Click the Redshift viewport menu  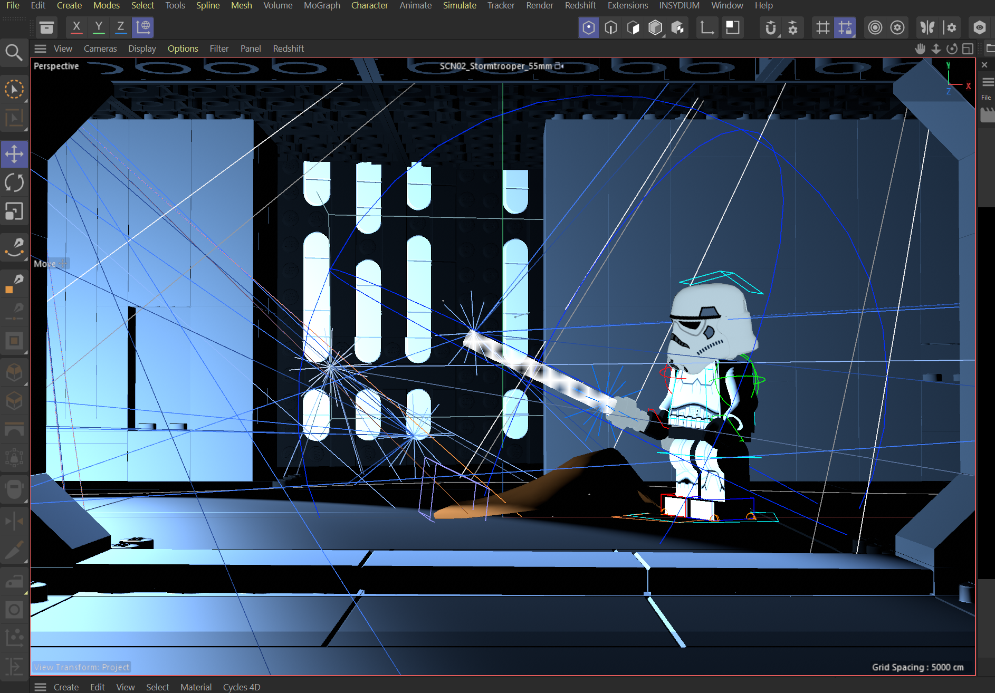(288, 49)
